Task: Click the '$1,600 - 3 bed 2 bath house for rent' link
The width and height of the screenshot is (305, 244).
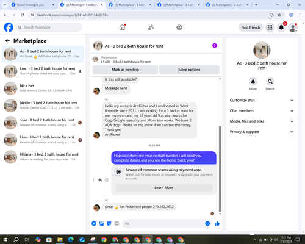Action: [x=126, y=62]
